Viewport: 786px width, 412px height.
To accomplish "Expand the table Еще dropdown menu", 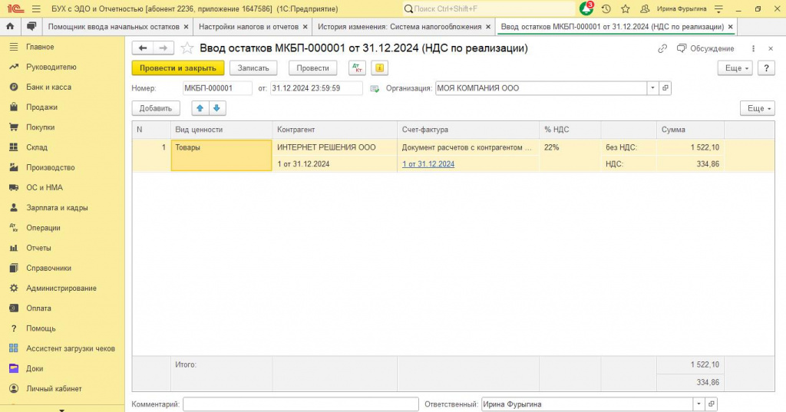I will (x=758, y=108).
